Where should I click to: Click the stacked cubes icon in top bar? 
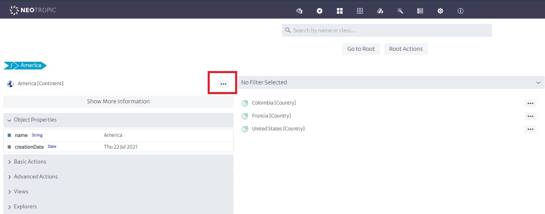point(380,11)
